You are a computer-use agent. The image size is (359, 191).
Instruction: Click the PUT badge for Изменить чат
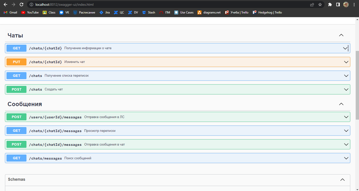pos(16,62)
